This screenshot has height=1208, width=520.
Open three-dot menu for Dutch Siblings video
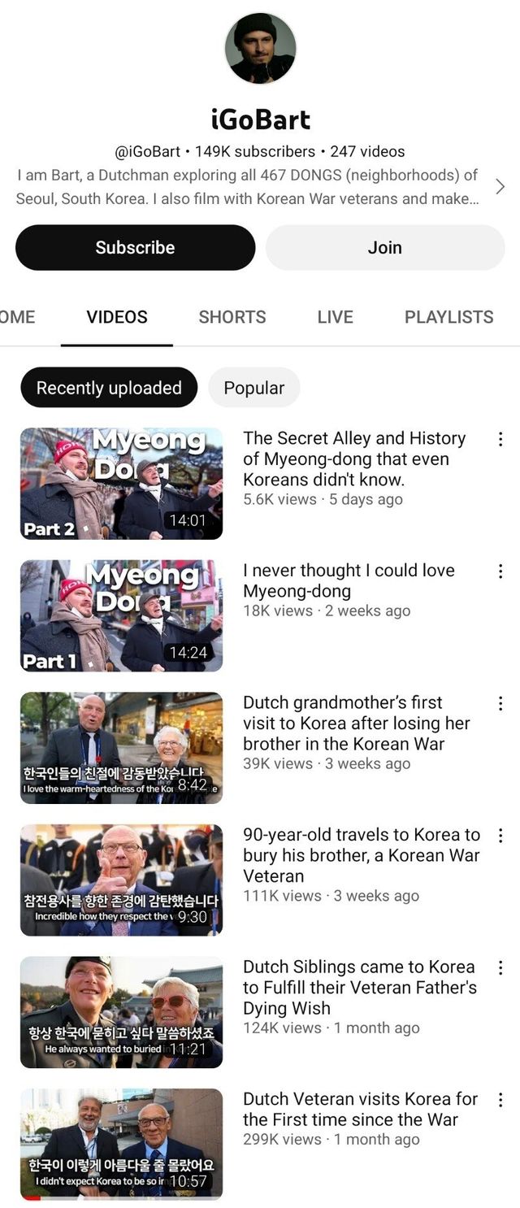pos(500,967)
